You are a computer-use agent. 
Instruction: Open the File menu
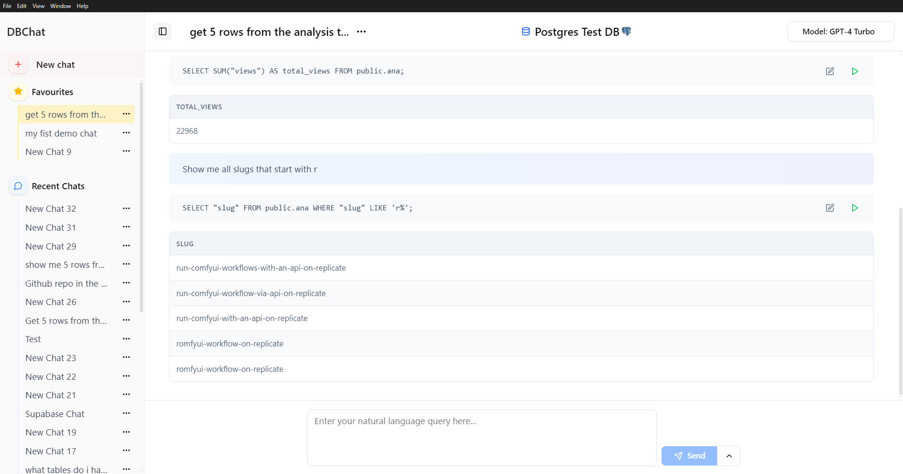(x=7, y=6)
